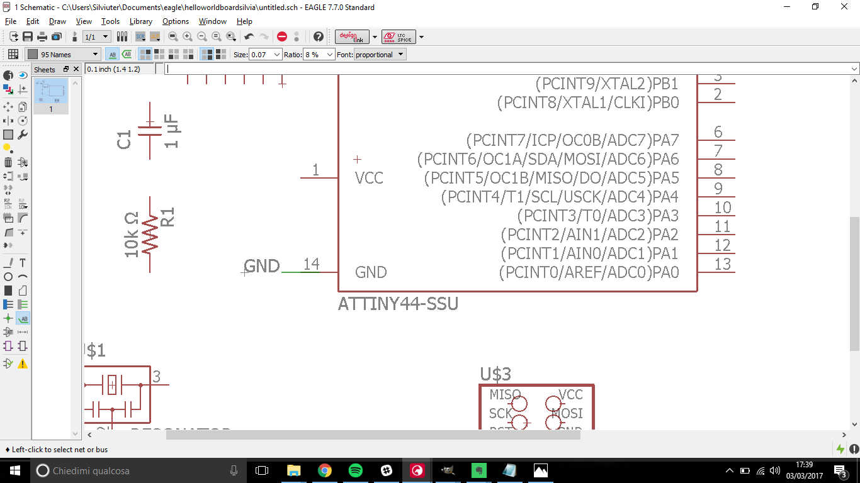
Task: Print the schematic
Action: tap(42, 36)
